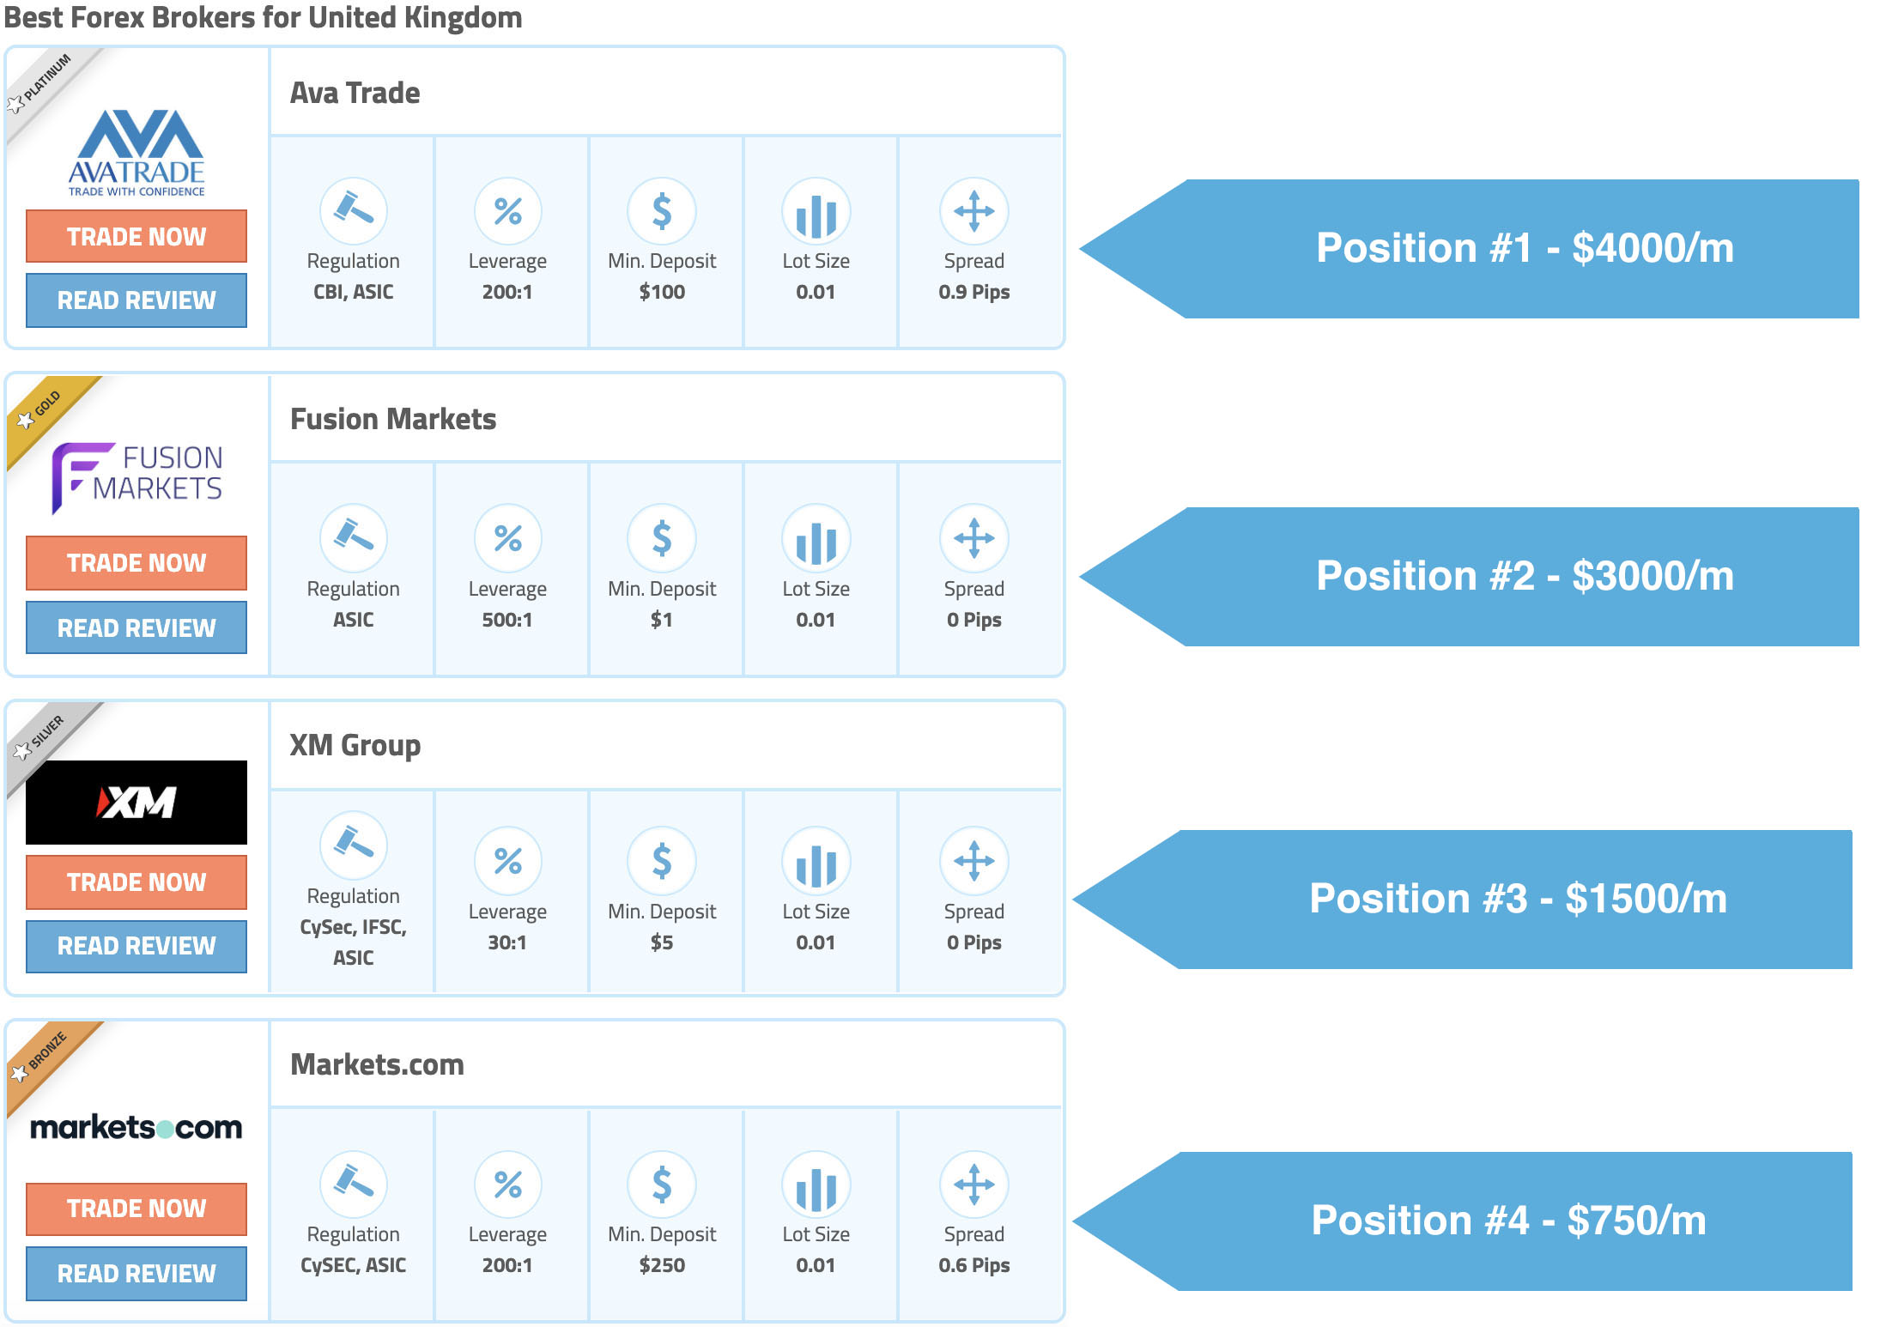The height and width of the screenshot is (1327, 1880).
Task: Open Read Review for Fusion Markets
Action: (x=136, y=627)
